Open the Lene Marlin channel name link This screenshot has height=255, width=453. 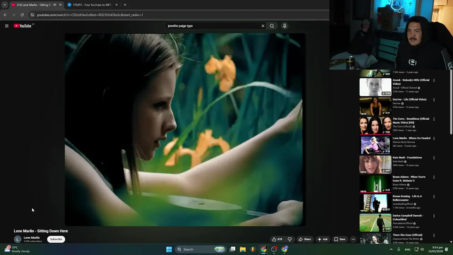tap(31, 238)
